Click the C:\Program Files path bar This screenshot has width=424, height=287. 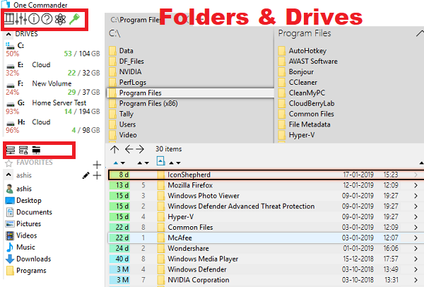136,20
